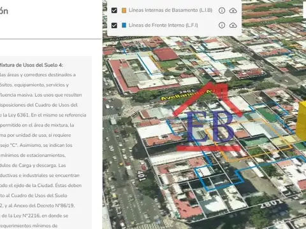Screen dimensions: 306x229
Task: Click the text mentioning Decreto N°86/19
Action: point(37,205)
